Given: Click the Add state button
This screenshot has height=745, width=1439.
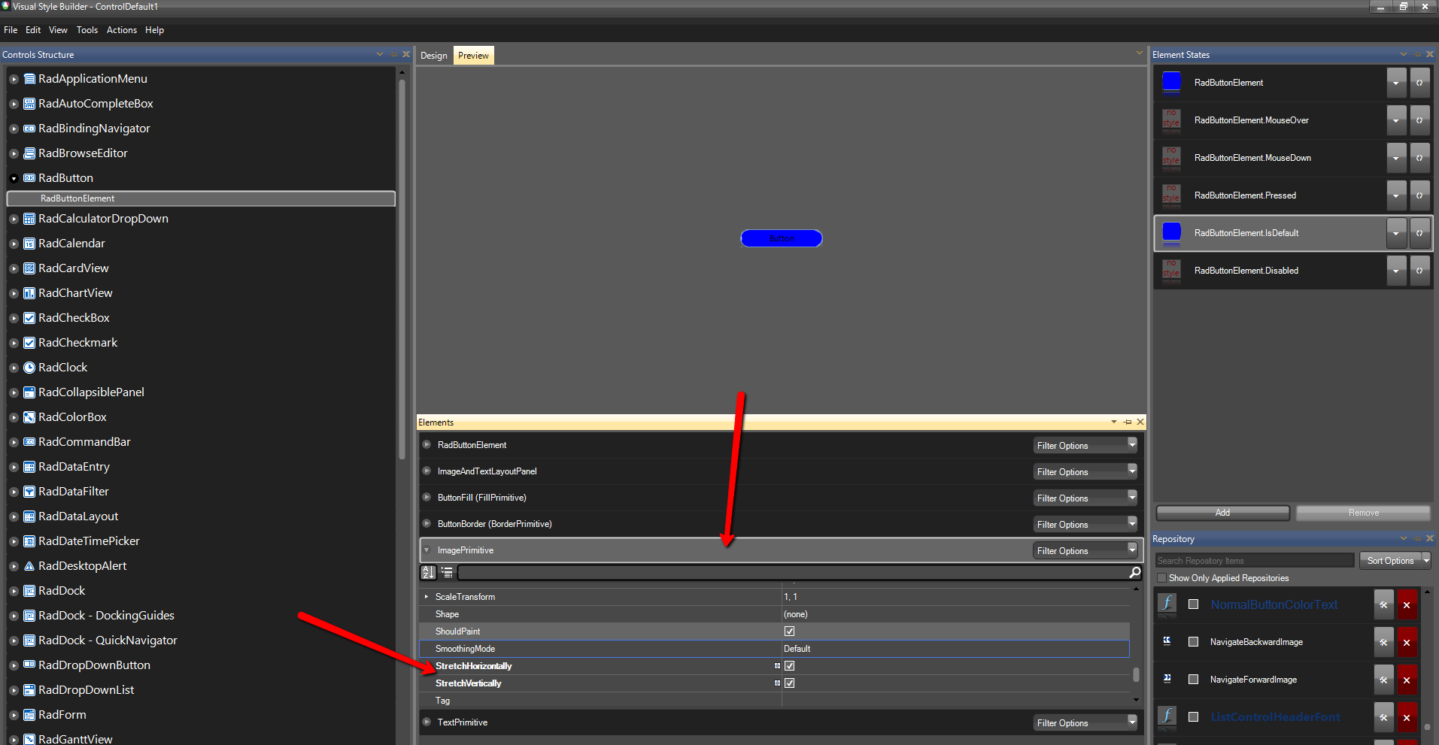Looking at the screenshot, I should click(1223, 513).
